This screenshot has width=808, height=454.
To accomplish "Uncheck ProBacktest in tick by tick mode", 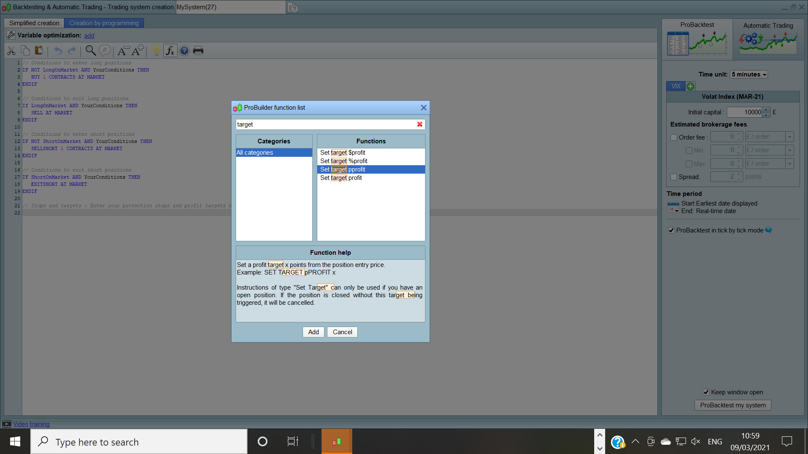I will click(x=671, y=230).
